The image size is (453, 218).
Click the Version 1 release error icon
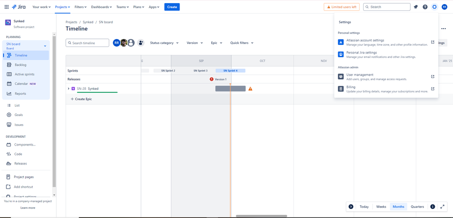(211, 79)
